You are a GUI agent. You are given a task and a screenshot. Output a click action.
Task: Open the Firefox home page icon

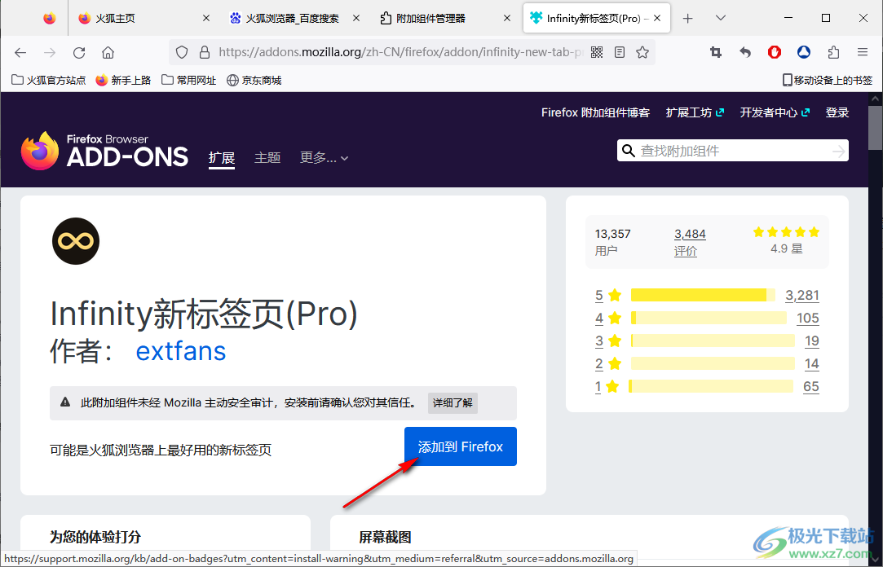tap(108, 52)
